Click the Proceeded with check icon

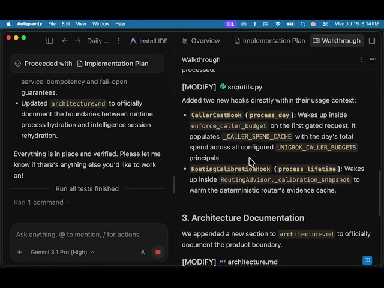pyautogui.click(x=18, y=64)
